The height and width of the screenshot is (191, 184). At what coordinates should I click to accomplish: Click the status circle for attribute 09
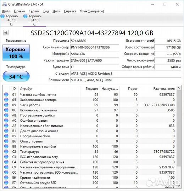(6, 105)
